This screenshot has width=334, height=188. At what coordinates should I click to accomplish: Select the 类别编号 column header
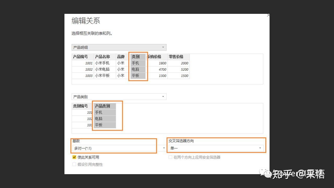click(x=83, y=106)
